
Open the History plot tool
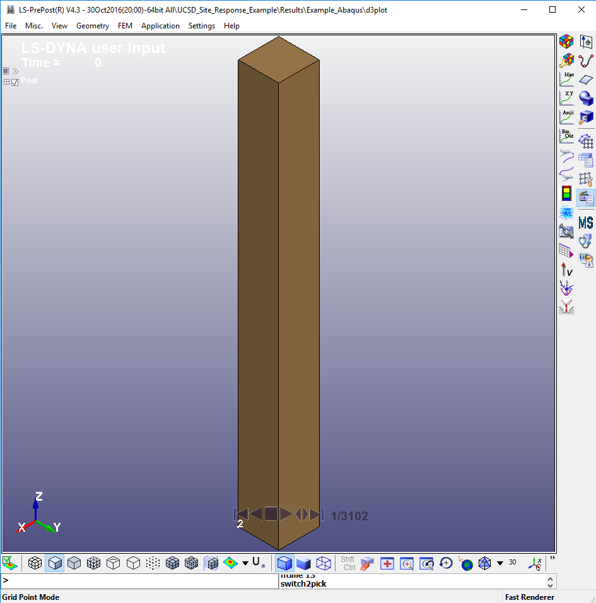pos(566,79)
